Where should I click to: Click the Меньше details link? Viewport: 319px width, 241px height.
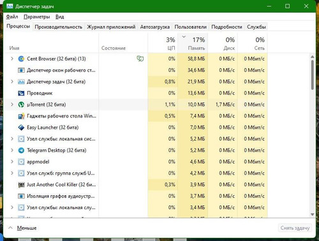click(x=27, y=228)
